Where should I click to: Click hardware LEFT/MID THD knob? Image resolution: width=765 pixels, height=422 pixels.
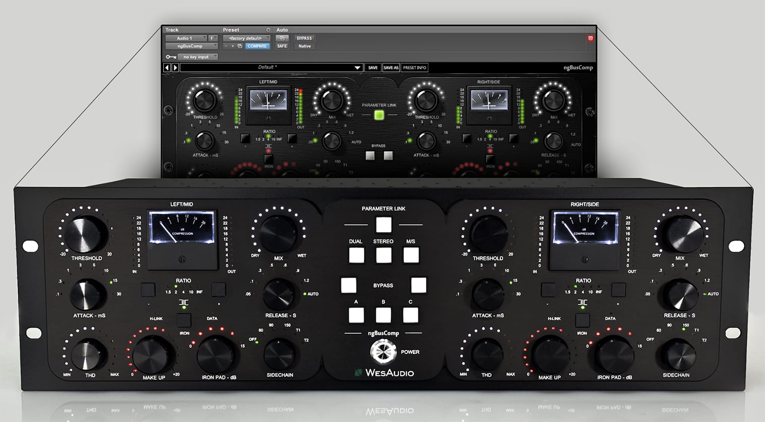tap(89, 354)
